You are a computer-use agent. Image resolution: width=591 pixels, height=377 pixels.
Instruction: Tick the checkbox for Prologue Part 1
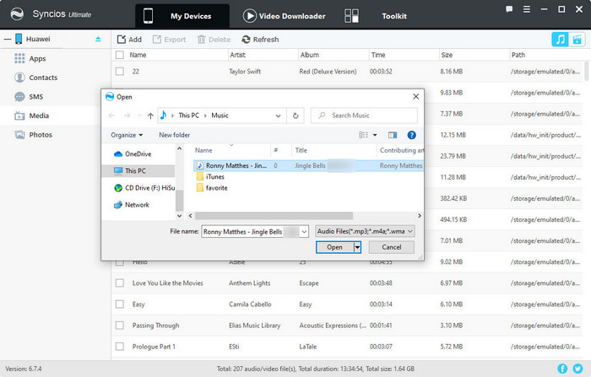120,346
